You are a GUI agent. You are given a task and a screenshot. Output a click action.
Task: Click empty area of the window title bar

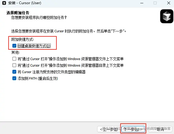tap(89, 3)
